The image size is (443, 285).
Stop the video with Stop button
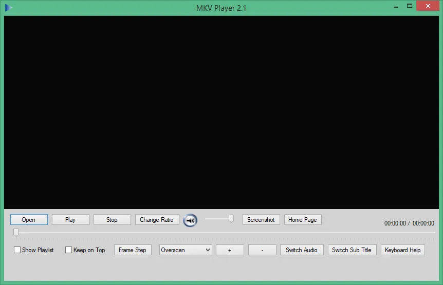tap(112, 220)
